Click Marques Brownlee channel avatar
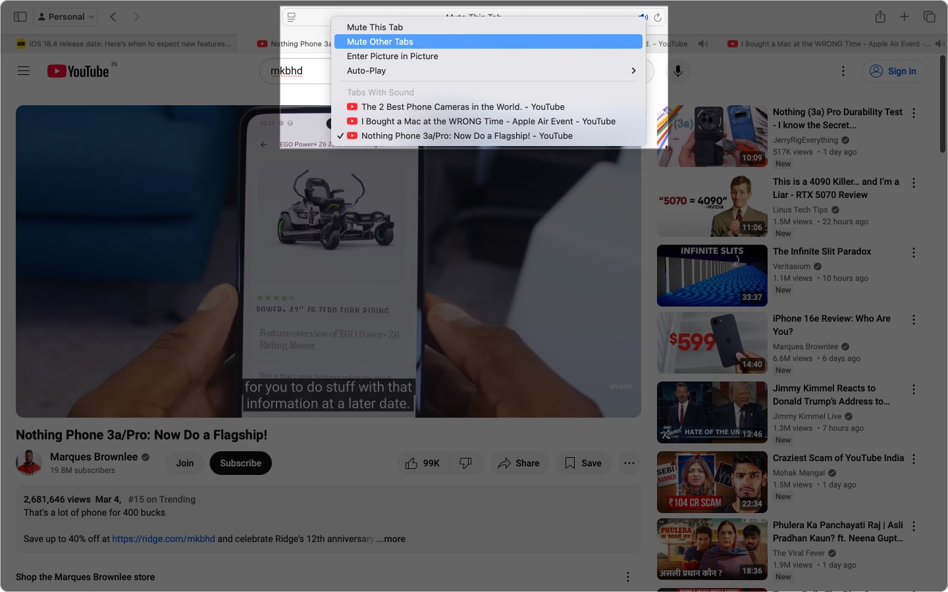This screenshot has height=592, width=948. pos(29,463)
